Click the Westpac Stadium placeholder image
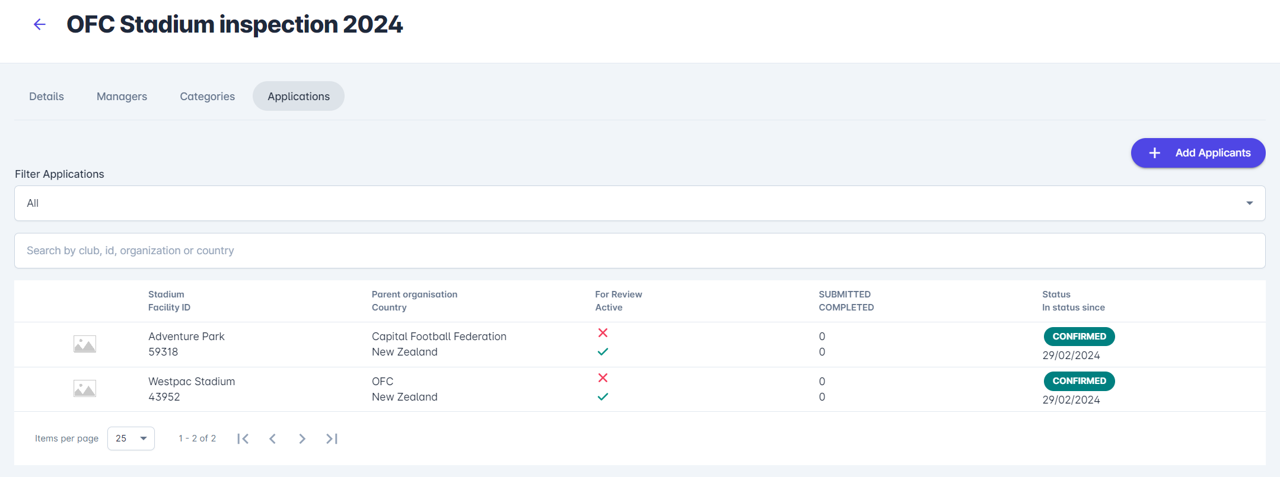This screenshot has width=1280, height=477. 85,389
